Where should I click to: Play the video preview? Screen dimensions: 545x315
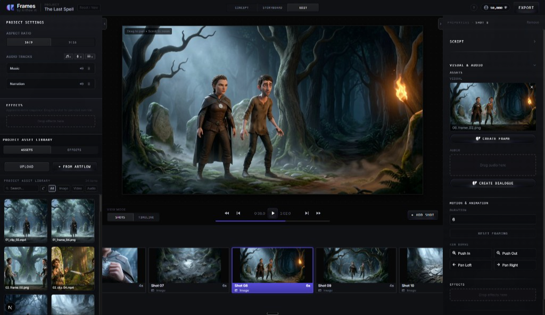coord(273,213)
